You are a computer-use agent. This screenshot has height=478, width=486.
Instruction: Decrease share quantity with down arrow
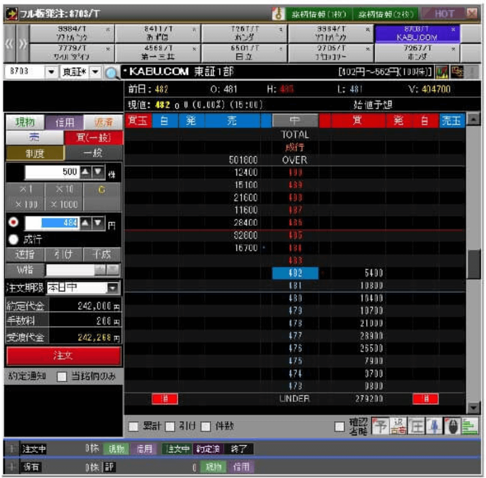98,172
